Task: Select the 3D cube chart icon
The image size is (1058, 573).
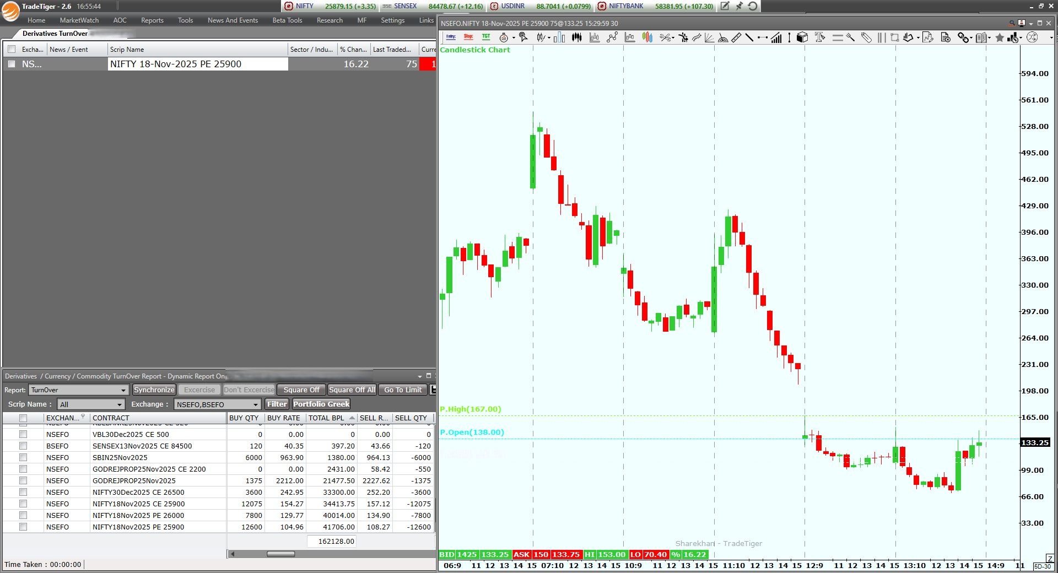Action: click(802, 37)
